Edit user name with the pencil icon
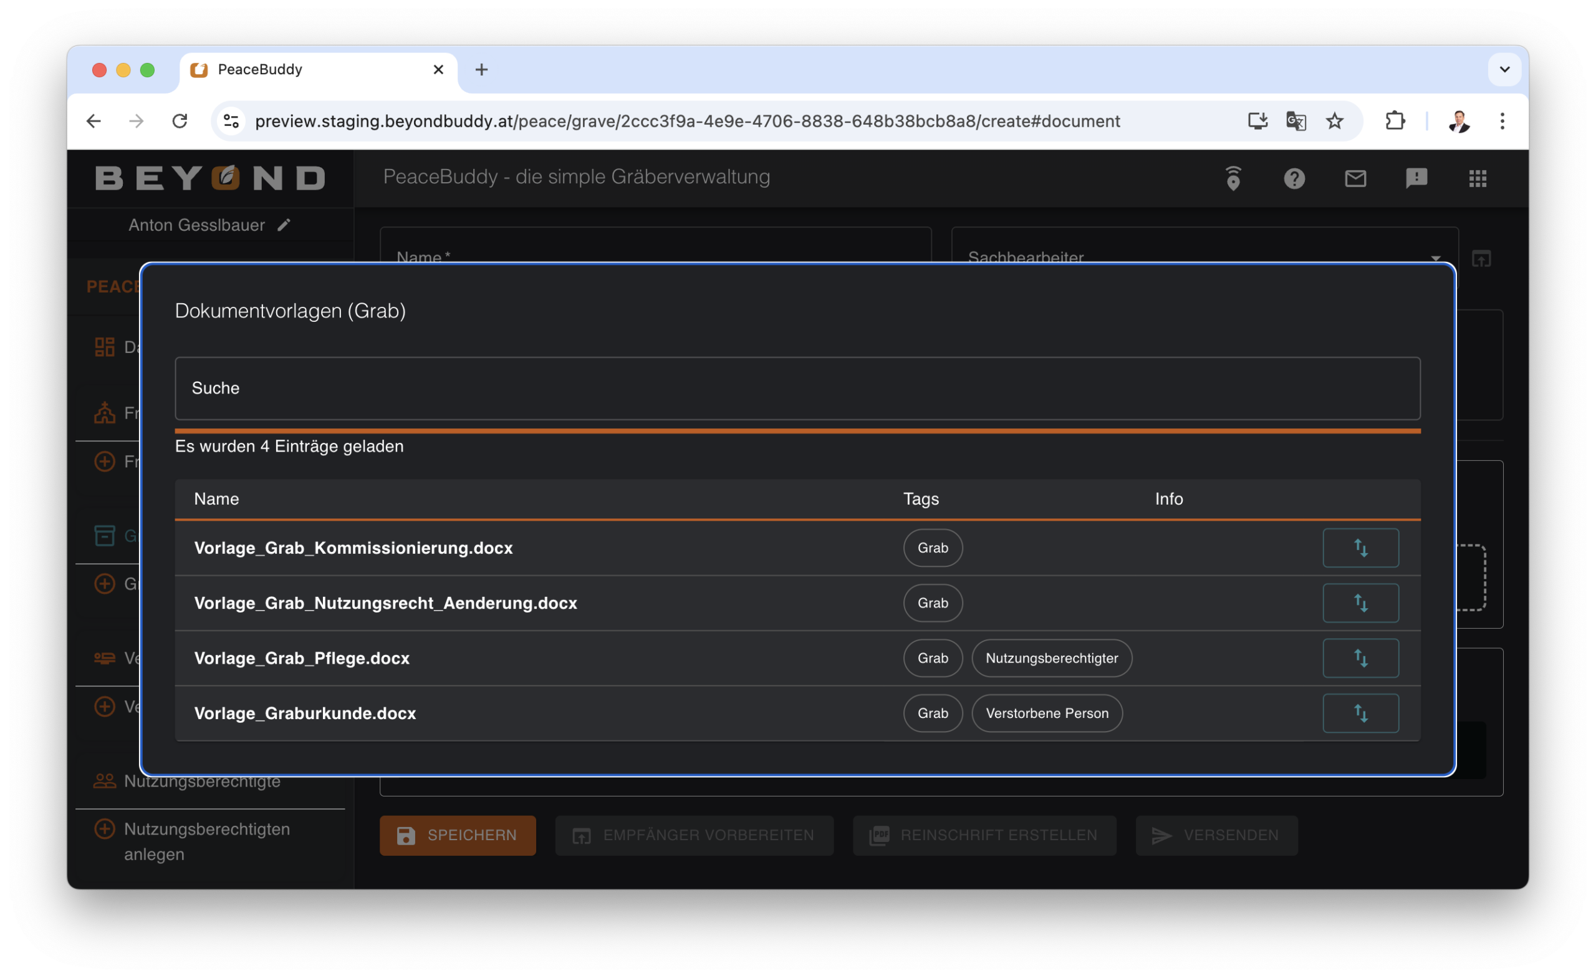 (284, 225)
